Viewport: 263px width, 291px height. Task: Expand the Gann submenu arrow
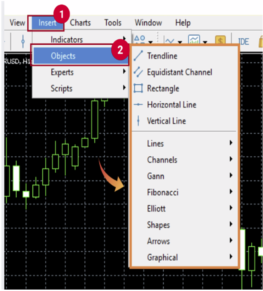pos(231,176)
